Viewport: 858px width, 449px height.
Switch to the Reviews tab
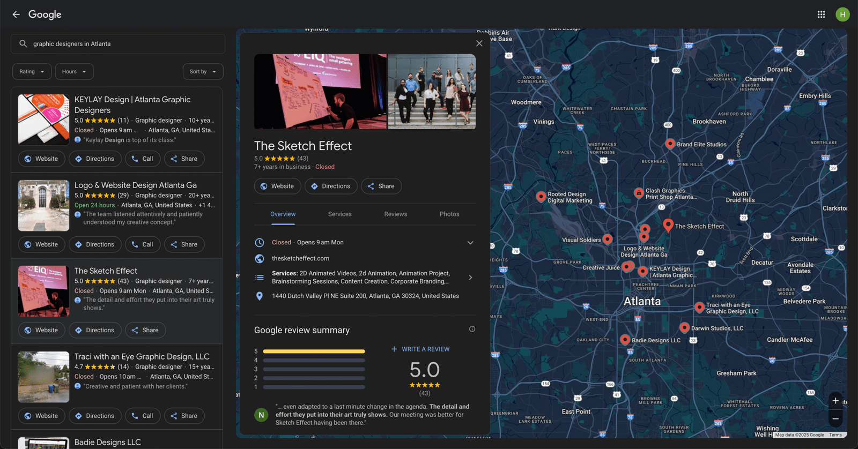[396, 214]
